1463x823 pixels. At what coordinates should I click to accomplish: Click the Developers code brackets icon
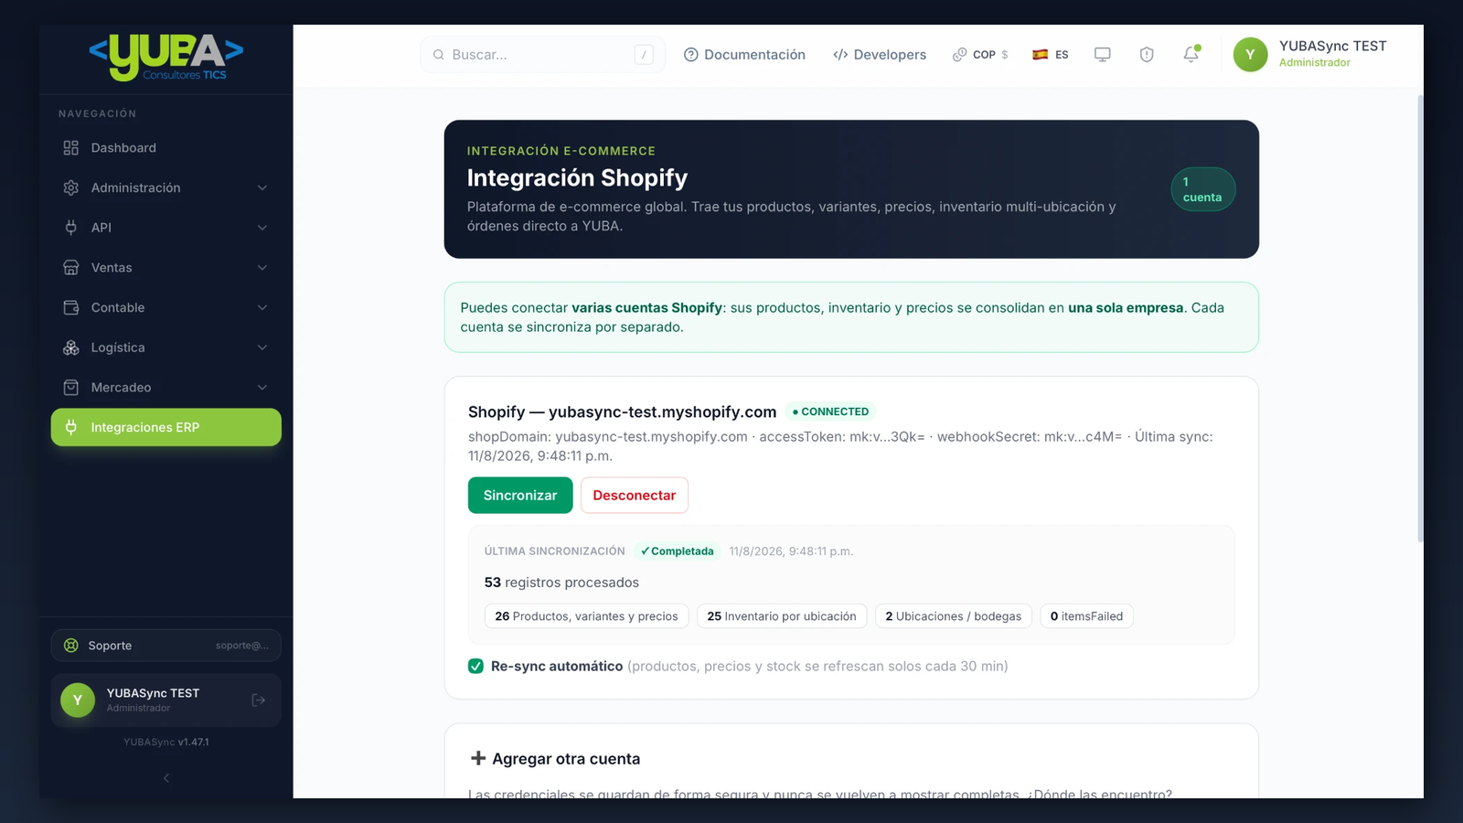pos(840,55)
